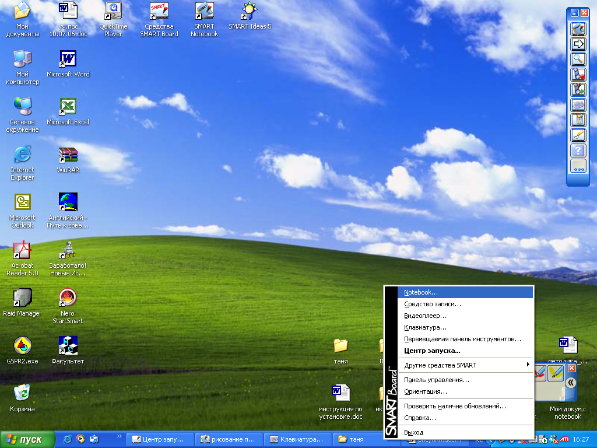The image size is (597, 448).
Task: Open the Английский - Путь к сове... desktop shortcut
Action: pos(68,211)
